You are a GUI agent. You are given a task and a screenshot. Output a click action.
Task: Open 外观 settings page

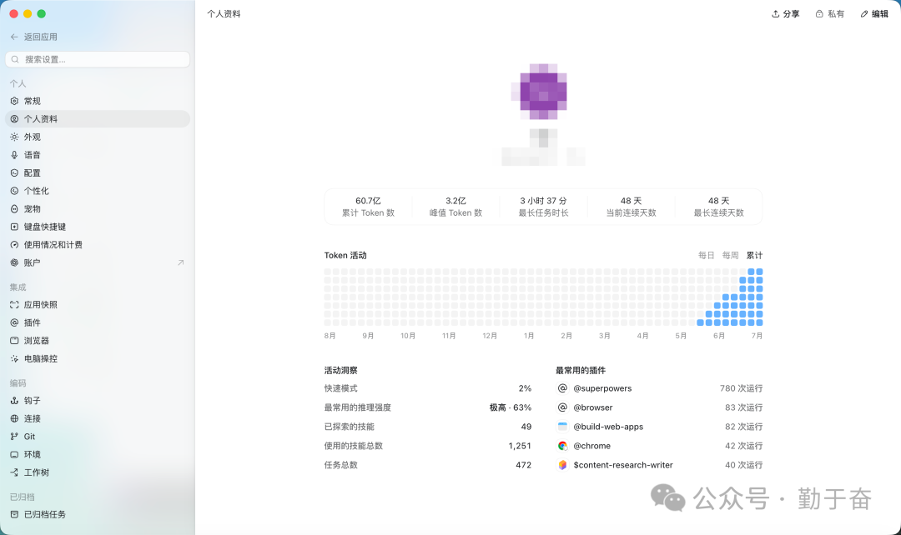[98, 137]
